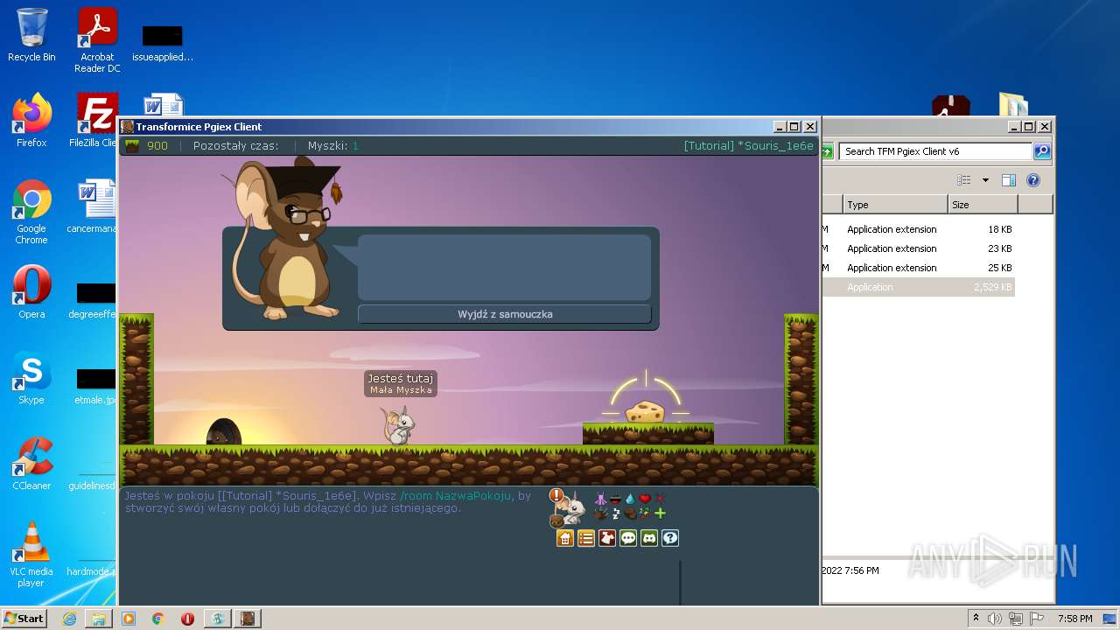The height and width of the screenshot is (630, 1120).
Task: Open Opera desktop shortcut
Action: 31,292
